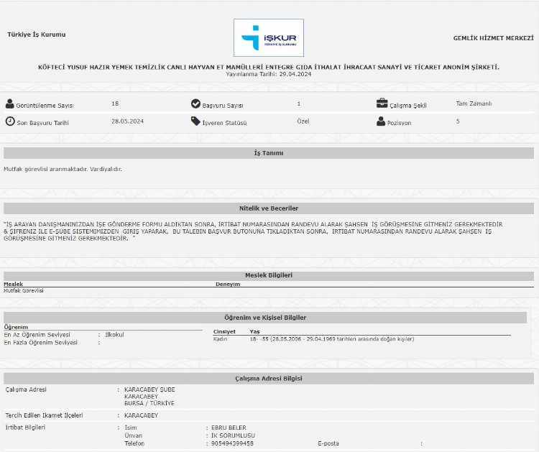Click the Meslek Bilgileri section header
539x452 pixels.
point(269,275)
